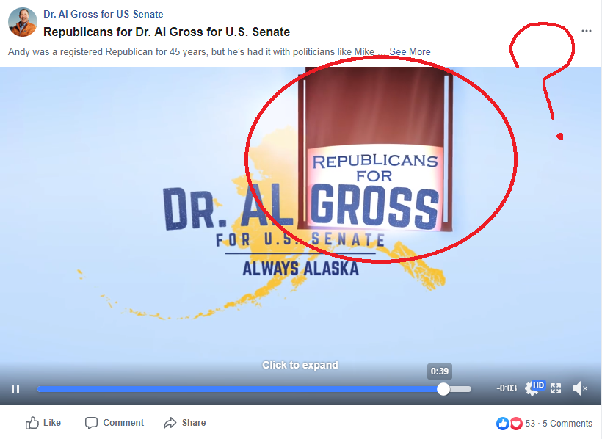Open Republicans for Dr. Al Gross video title
This screenshot has height=439, width=602.
167,32
